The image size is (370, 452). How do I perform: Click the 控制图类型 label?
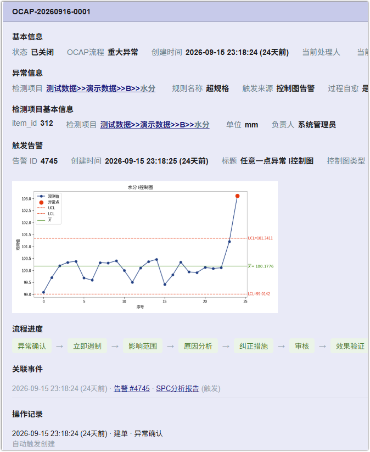pos(346,161)
